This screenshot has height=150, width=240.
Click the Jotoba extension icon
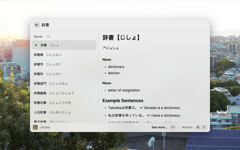[35, 127]
